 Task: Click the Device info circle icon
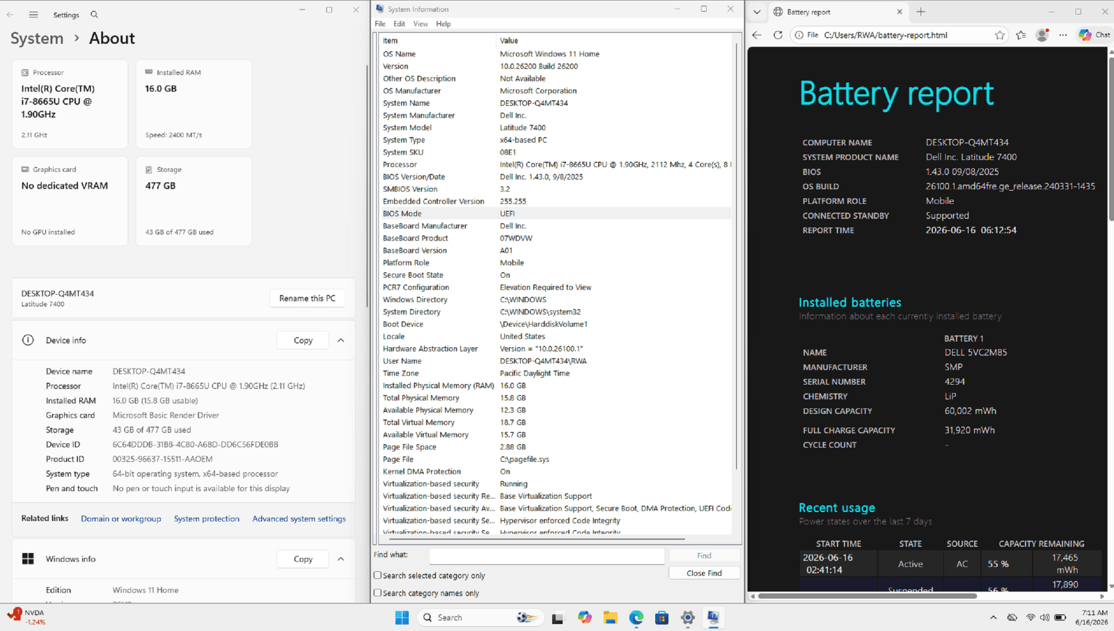click(28, 340)
